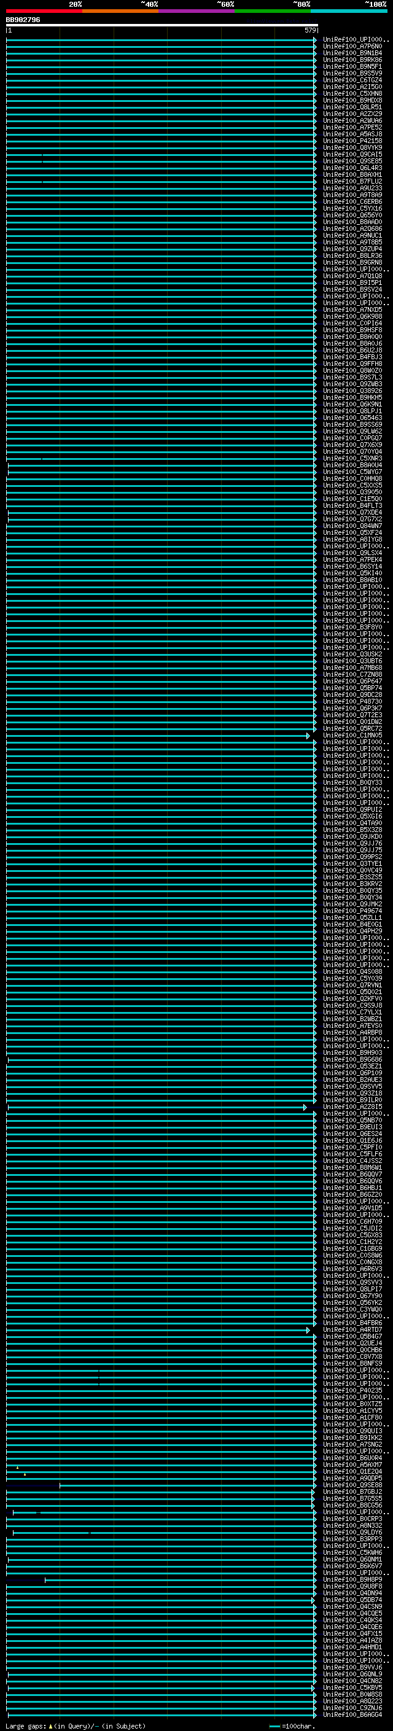Screen dimensions: 393x1731
Task: Select hit label UniRef100_P49674
Action: (352, 911)
